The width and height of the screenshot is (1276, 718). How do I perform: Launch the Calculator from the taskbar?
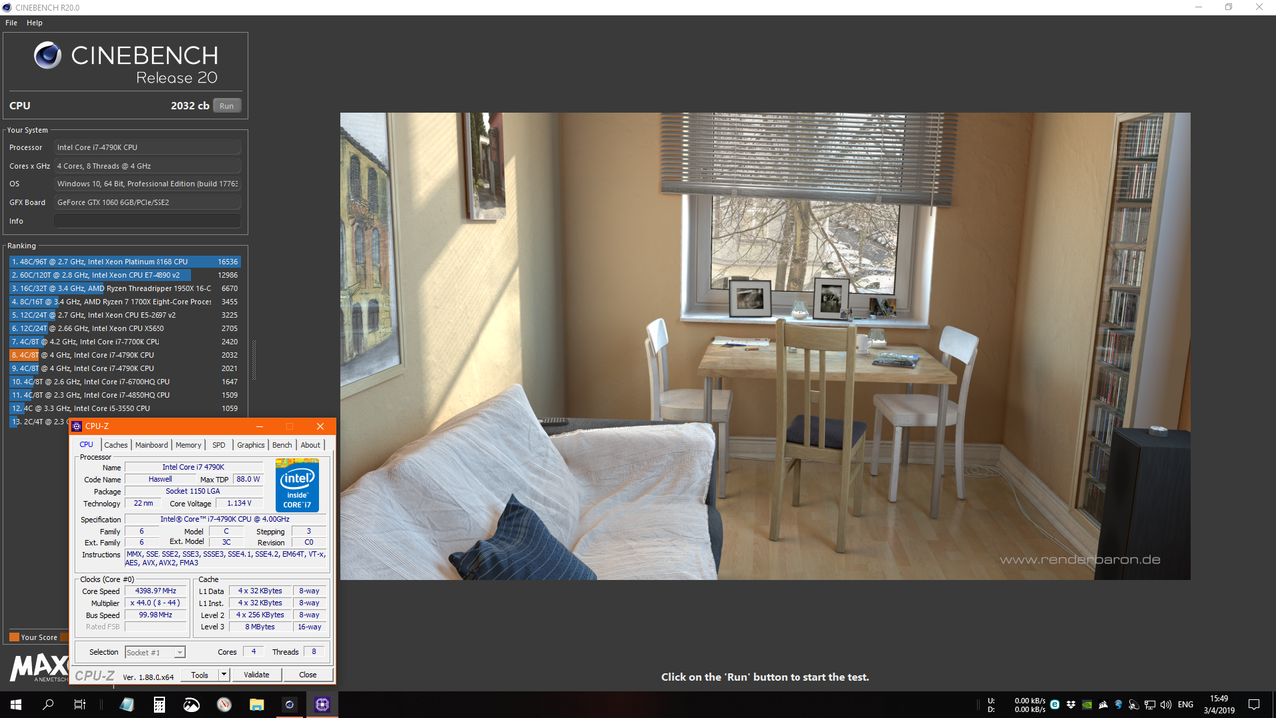coord(159,704)
